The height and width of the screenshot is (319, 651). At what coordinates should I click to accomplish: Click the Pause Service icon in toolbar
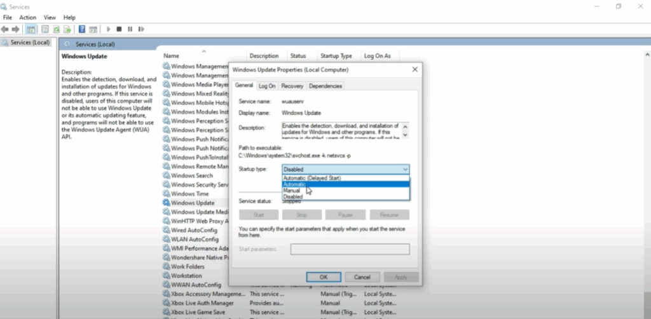click(130, 29)
